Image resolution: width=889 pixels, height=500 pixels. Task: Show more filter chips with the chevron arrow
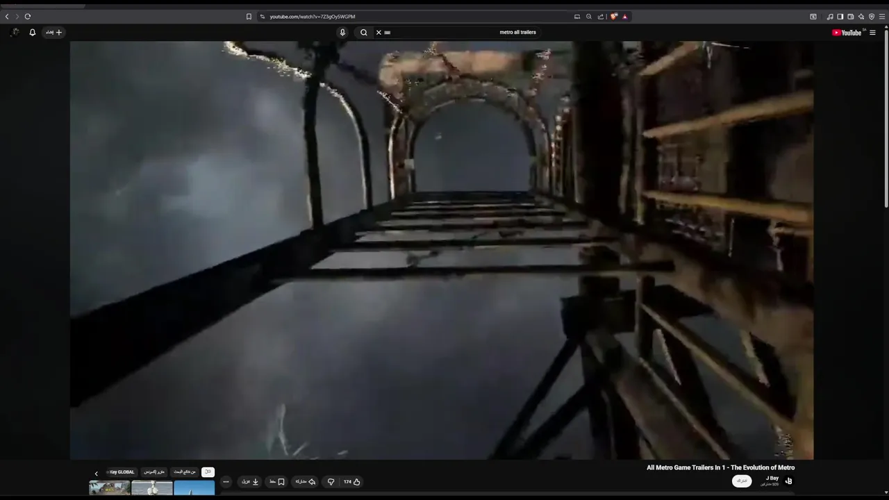point(96,473)
